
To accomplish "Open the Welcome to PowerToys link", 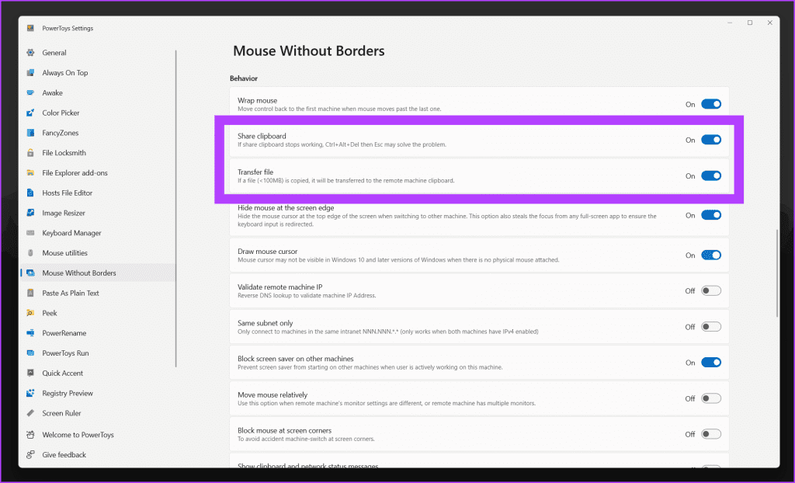I will pyautogui.click(x=98, y=435).
